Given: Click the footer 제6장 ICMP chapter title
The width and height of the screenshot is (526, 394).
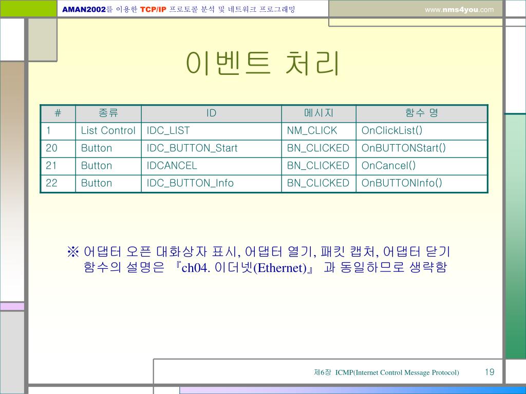Looking at the screenshot, I should 386,372.
